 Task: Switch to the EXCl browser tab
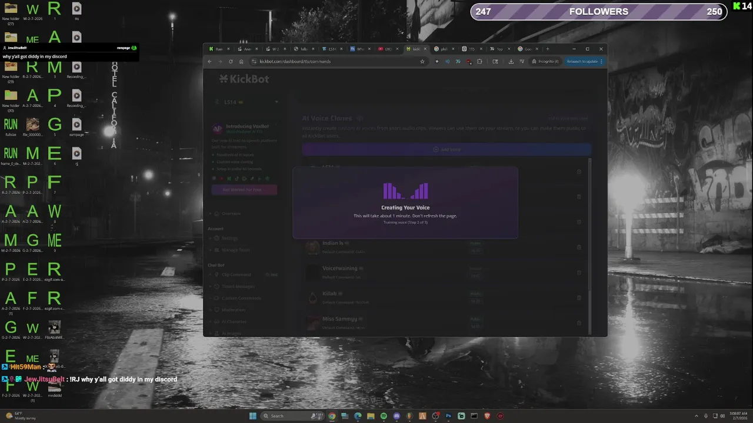tap(388, 49)
